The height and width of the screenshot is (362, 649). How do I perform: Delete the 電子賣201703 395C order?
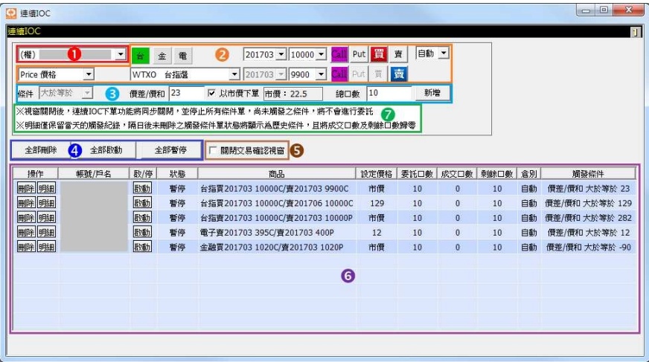pyautogui.click(x=25, y=232)
